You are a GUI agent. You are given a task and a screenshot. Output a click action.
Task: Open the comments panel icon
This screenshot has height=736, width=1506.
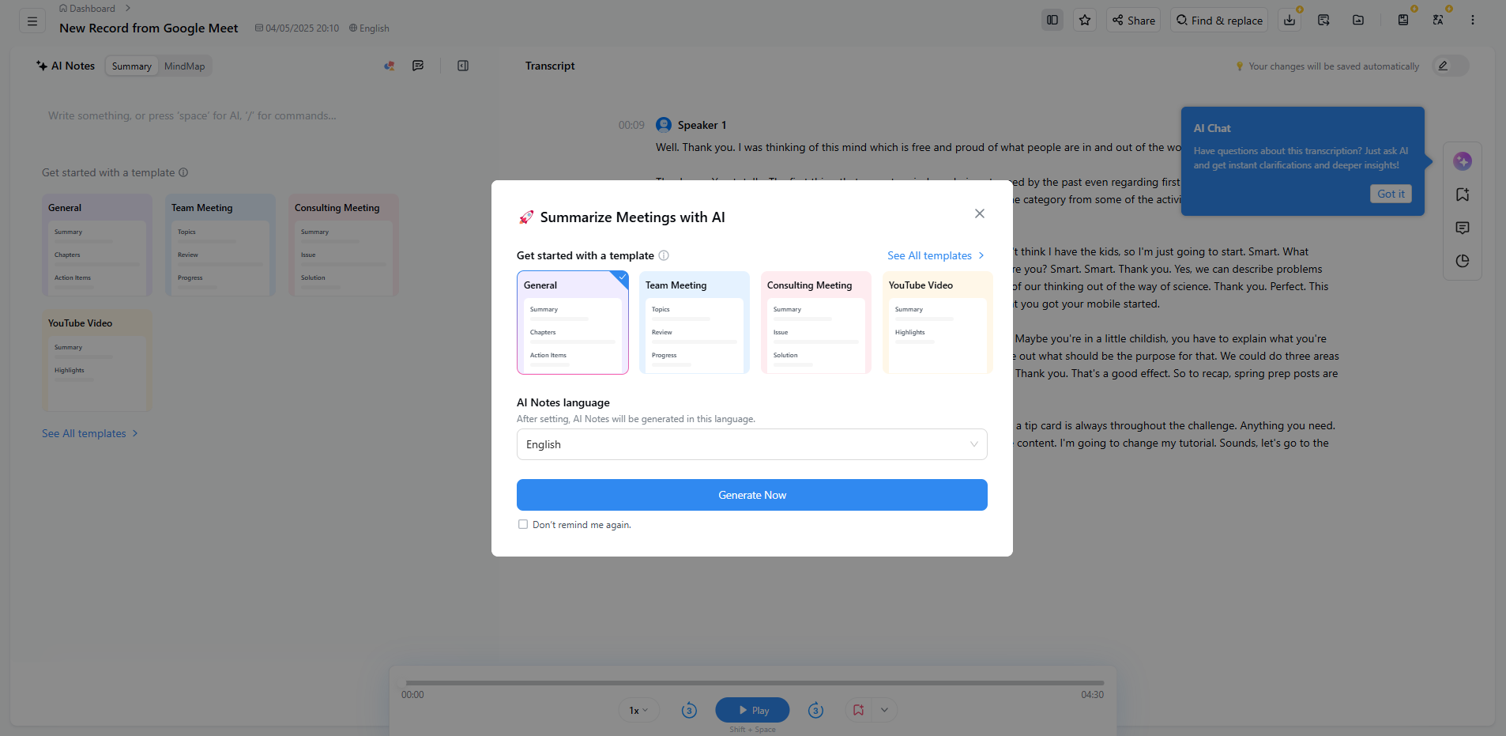[1463, 228]
